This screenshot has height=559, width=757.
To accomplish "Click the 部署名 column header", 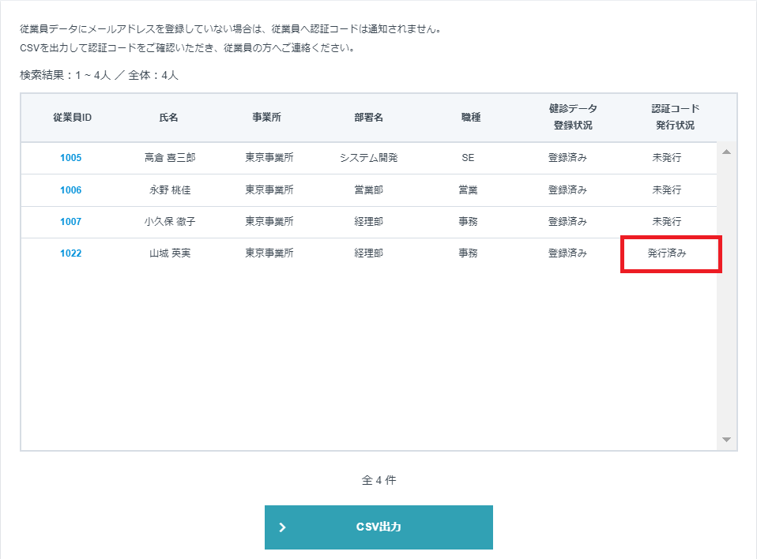I will [368, 117].
